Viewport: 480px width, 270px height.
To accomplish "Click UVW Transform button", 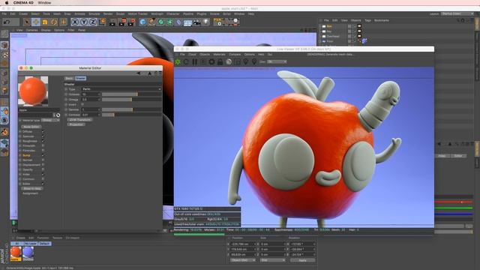I will pyautogui.click(x=80, y=120).
